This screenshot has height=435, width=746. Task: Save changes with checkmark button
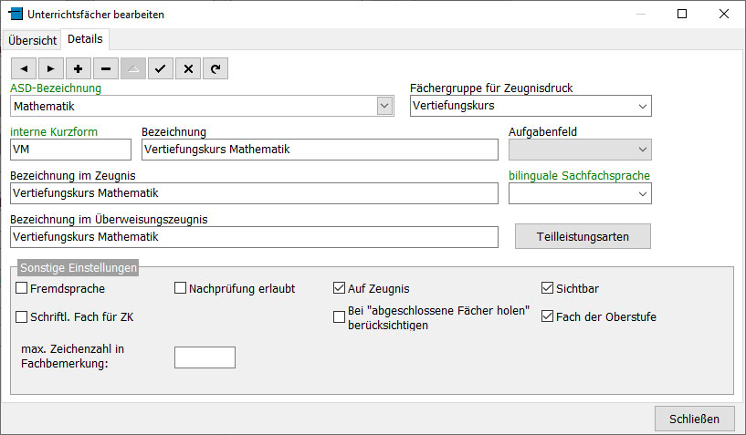(160, 68)
